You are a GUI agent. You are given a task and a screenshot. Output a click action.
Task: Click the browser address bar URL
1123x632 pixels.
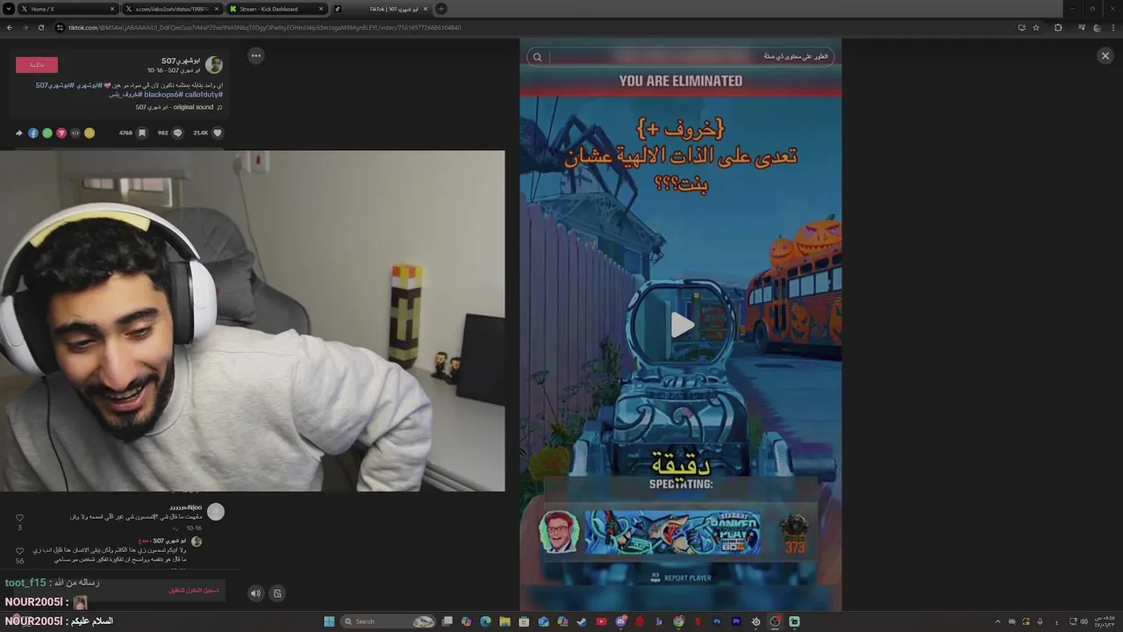coord(265,27)
